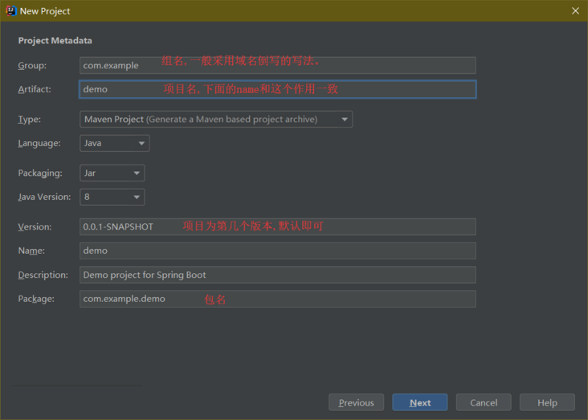This screenshot has height=420, width=588.
Task: Focus the Description field for Spring Boot
Action: (x=277, y=275)
